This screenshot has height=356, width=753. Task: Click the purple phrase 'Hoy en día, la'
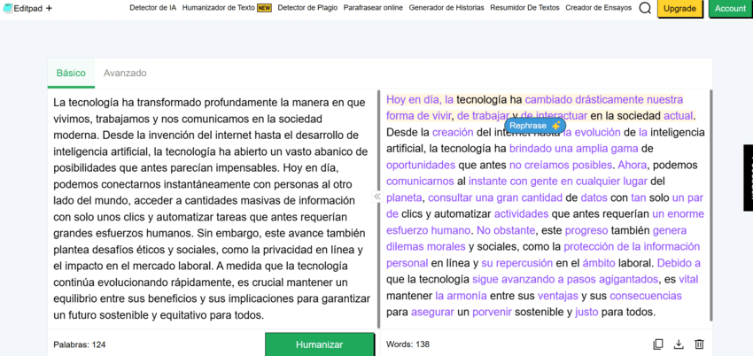(420, 100)
